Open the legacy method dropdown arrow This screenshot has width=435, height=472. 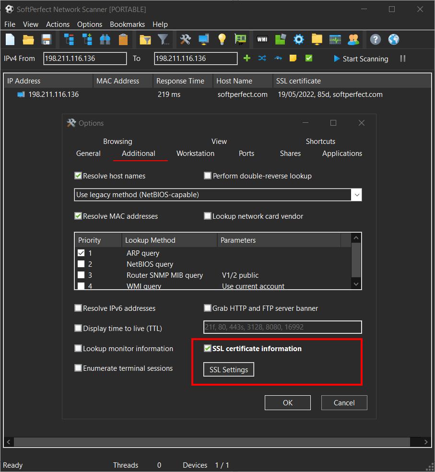[x=356, y=195]
